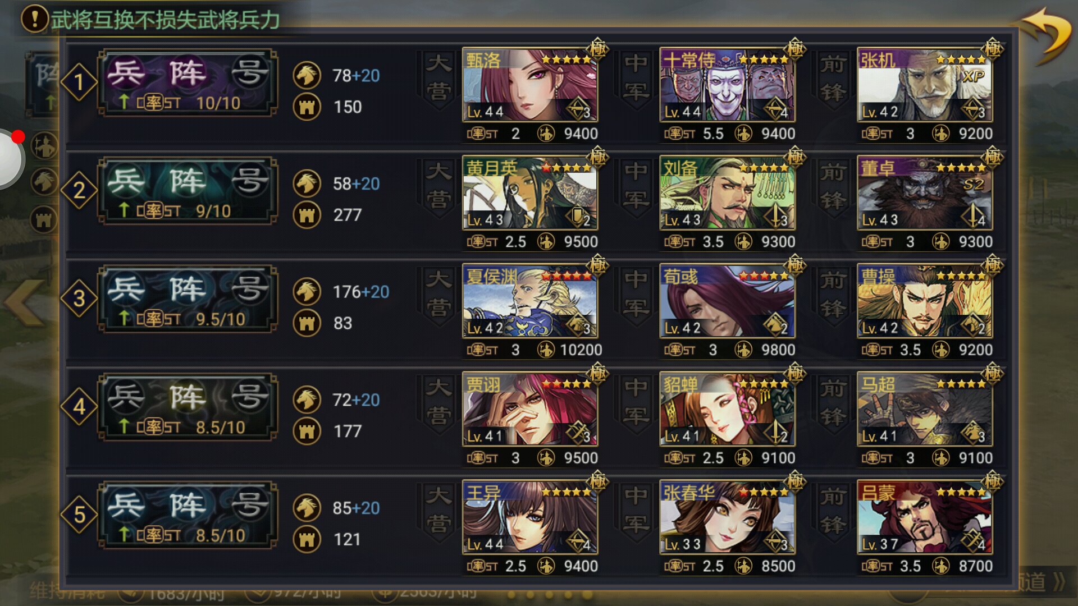Pick the 貂蝉 middle army portrait
Image resolution: width=1078 pixels, height=606 pixels.
727,409
